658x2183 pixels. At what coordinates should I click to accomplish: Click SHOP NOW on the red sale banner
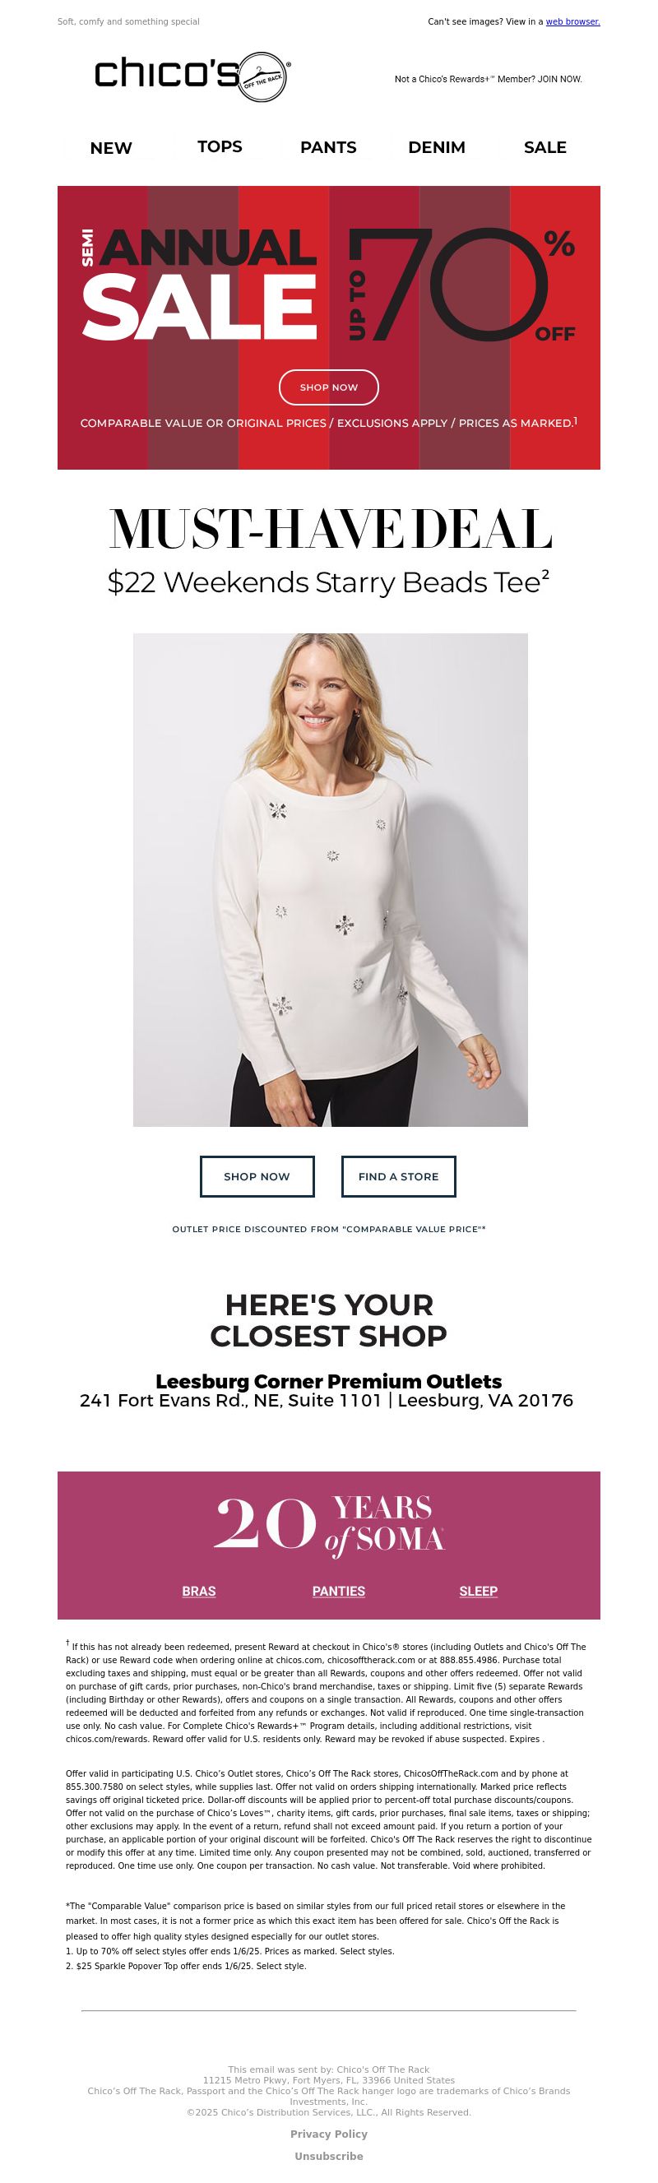329,387
